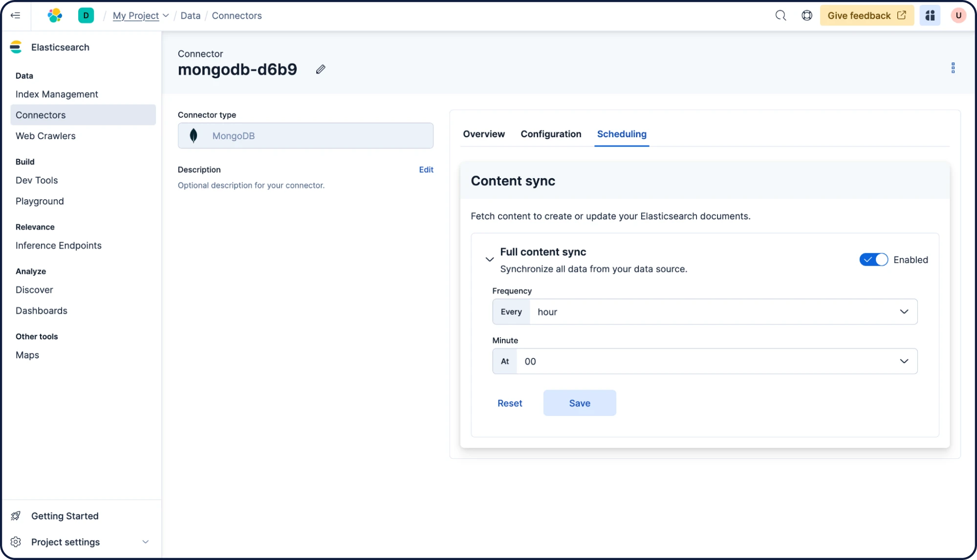Open Connectors in sidebar
Screen dimensions: 977x560
pos(83,115)
